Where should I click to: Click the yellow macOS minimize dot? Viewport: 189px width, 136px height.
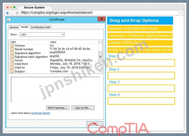[x=11, y=7]
